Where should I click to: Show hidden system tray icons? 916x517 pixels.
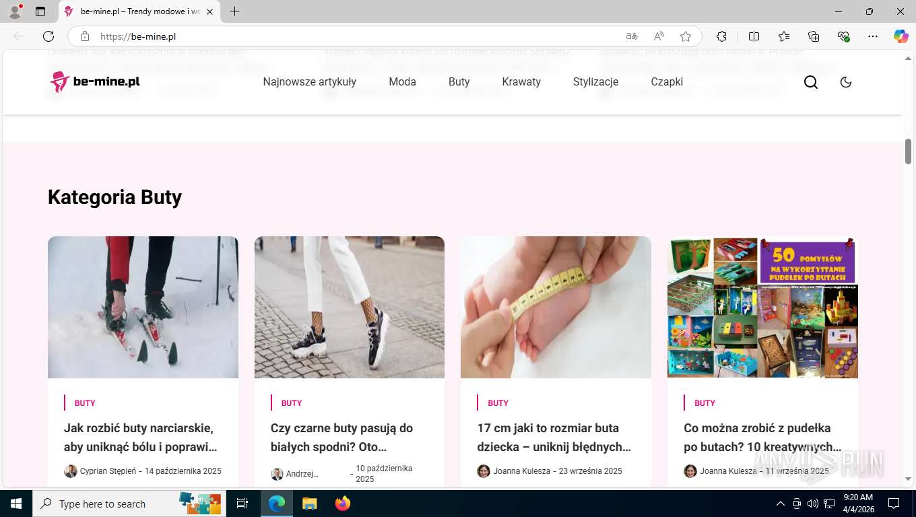[x=781, y=504]
